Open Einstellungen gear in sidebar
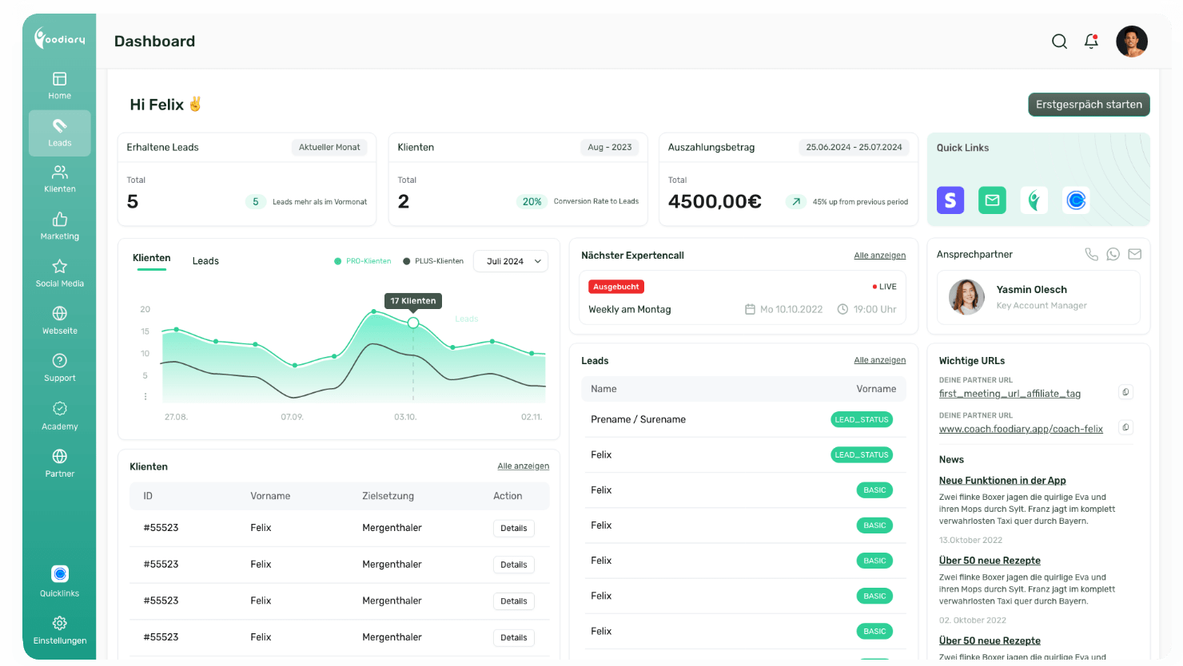1183x666 pixels. pos(60,623)
